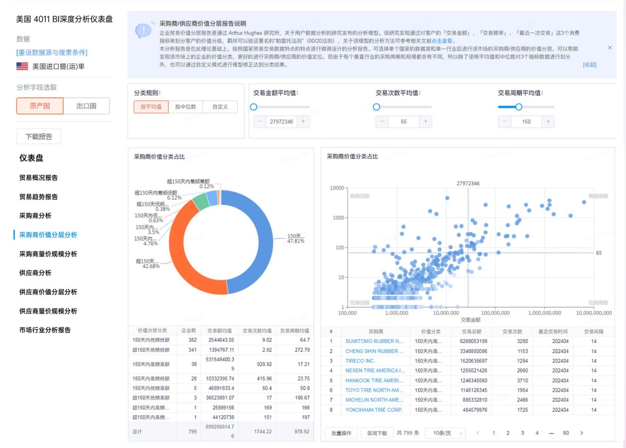Go to page 4
Screen dimensions: 626x448
pyautogui.click(x=537, y=433)
